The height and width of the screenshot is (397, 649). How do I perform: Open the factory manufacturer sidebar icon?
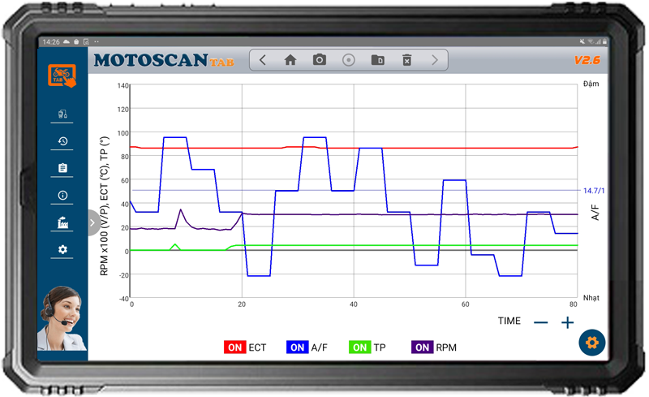(x=62, y=222)
